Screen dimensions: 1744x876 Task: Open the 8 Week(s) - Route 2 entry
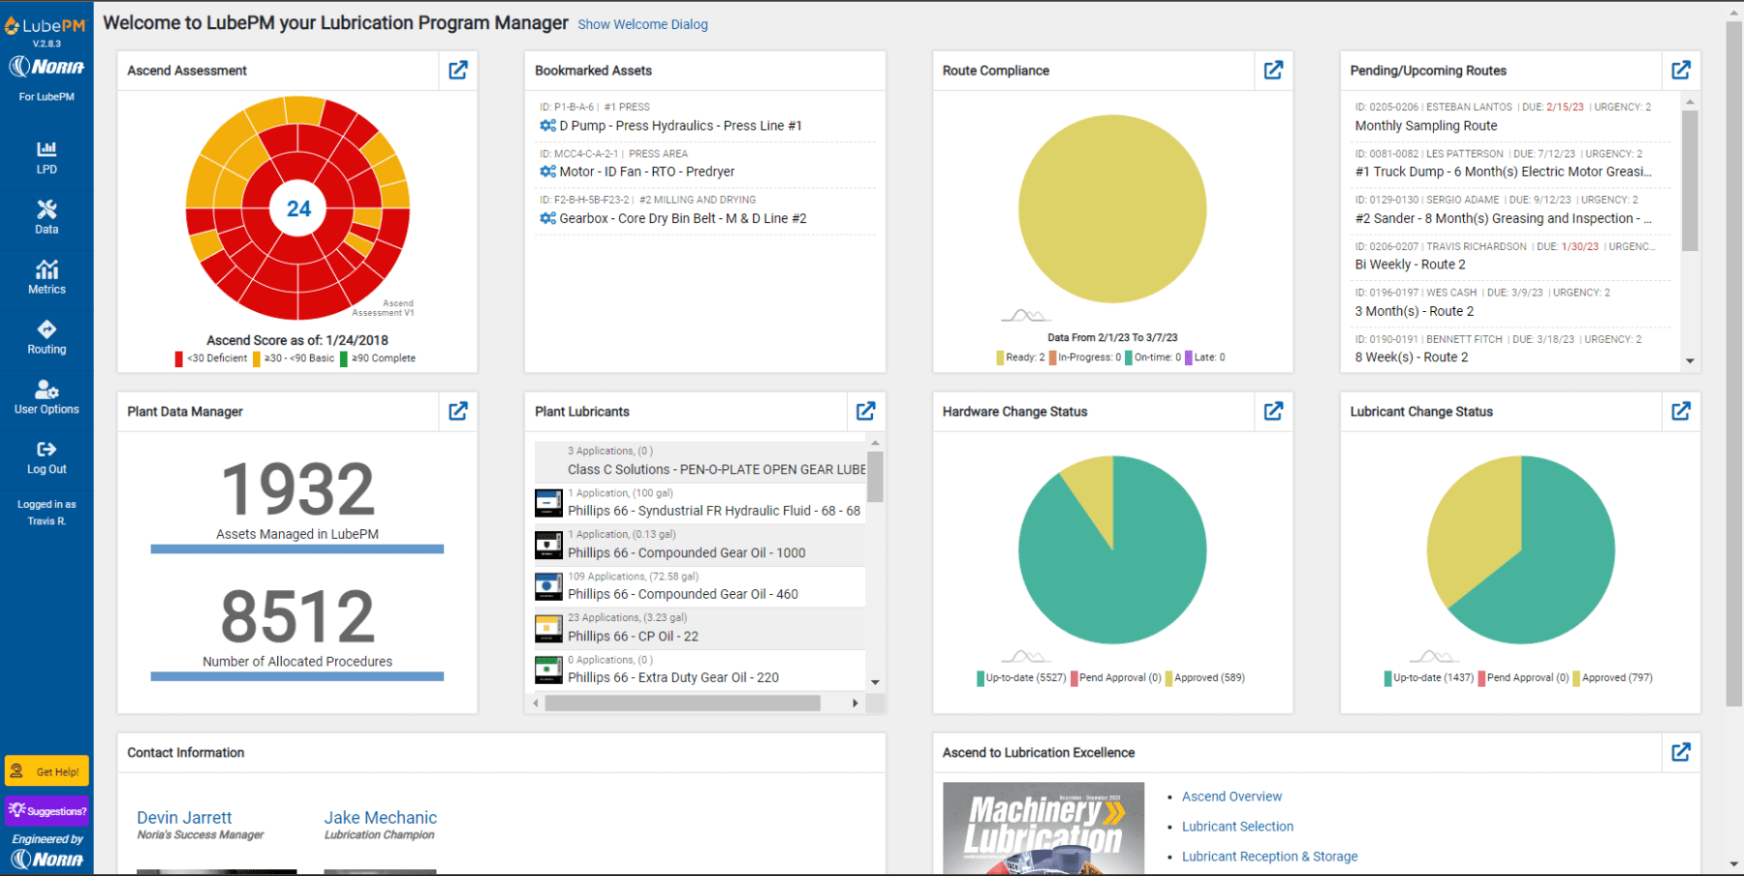[x=1411, y=358]
